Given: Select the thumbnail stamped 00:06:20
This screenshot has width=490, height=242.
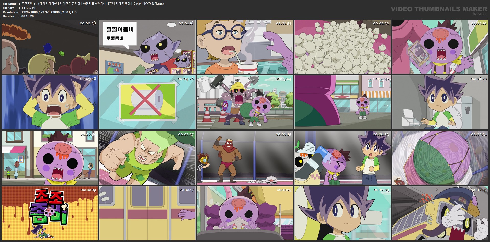Looking at the screenshot, I should (x=440, y=102).
